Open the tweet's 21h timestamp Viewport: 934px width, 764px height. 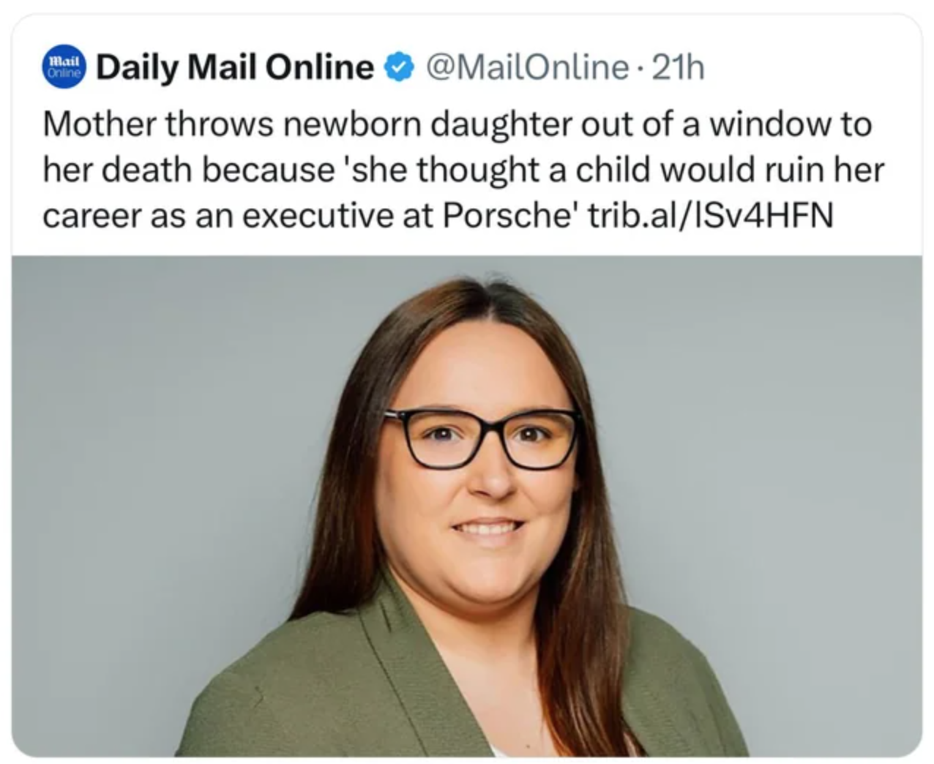[x=677, y=68]
